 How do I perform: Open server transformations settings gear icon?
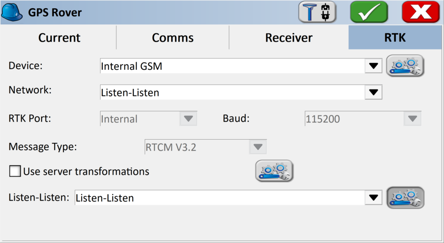pos(274,171)
